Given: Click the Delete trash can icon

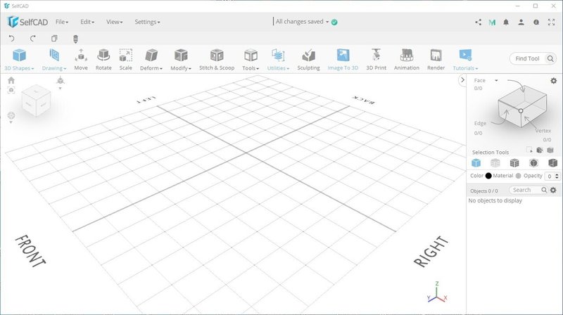Looking at the screenshot, I should [x=75, y=39].
